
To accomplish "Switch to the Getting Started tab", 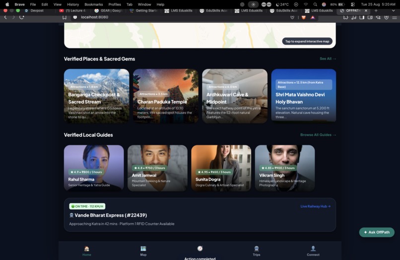I will tap(143, 11).
